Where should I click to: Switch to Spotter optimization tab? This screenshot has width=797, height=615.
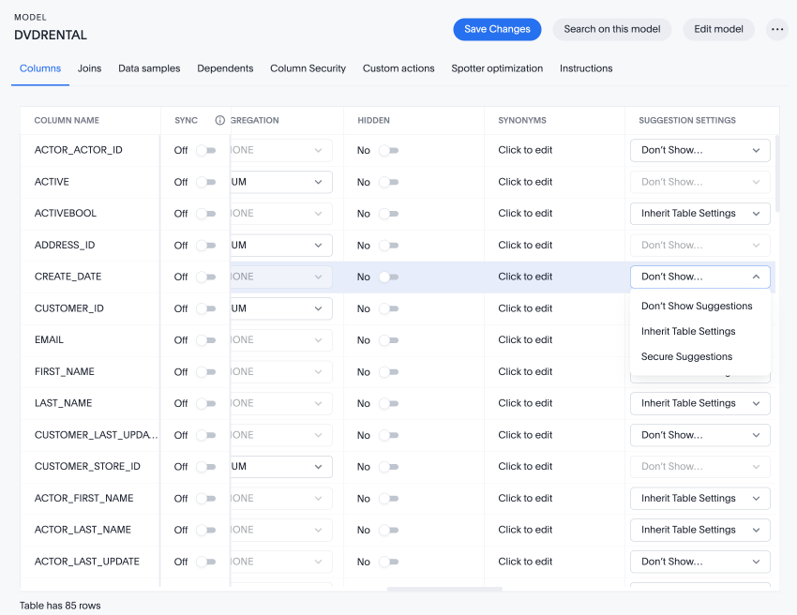pos(497,68)
